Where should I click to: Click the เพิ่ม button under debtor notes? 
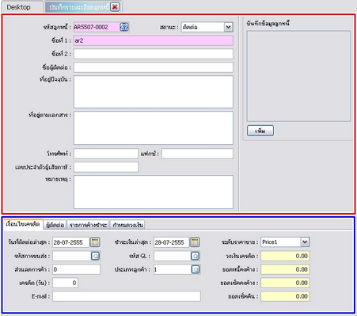[260, 131]
